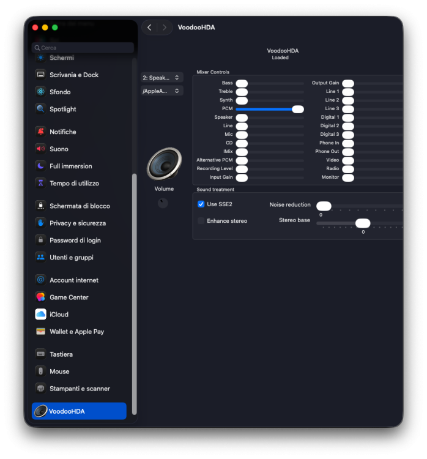Click the Recording Level slider handle

click(x=242, y=169)
